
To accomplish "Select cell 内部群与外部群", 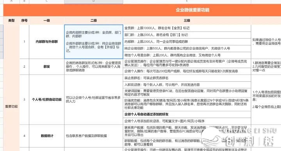I will pyautogui.click(x=46, y=42).
